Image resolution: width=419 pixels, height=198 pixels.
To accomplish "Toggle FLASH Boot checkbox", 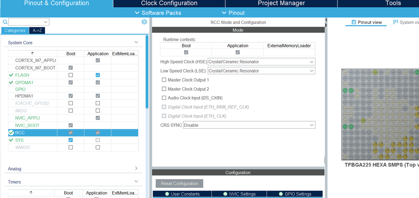I will (x=70, y=76).
